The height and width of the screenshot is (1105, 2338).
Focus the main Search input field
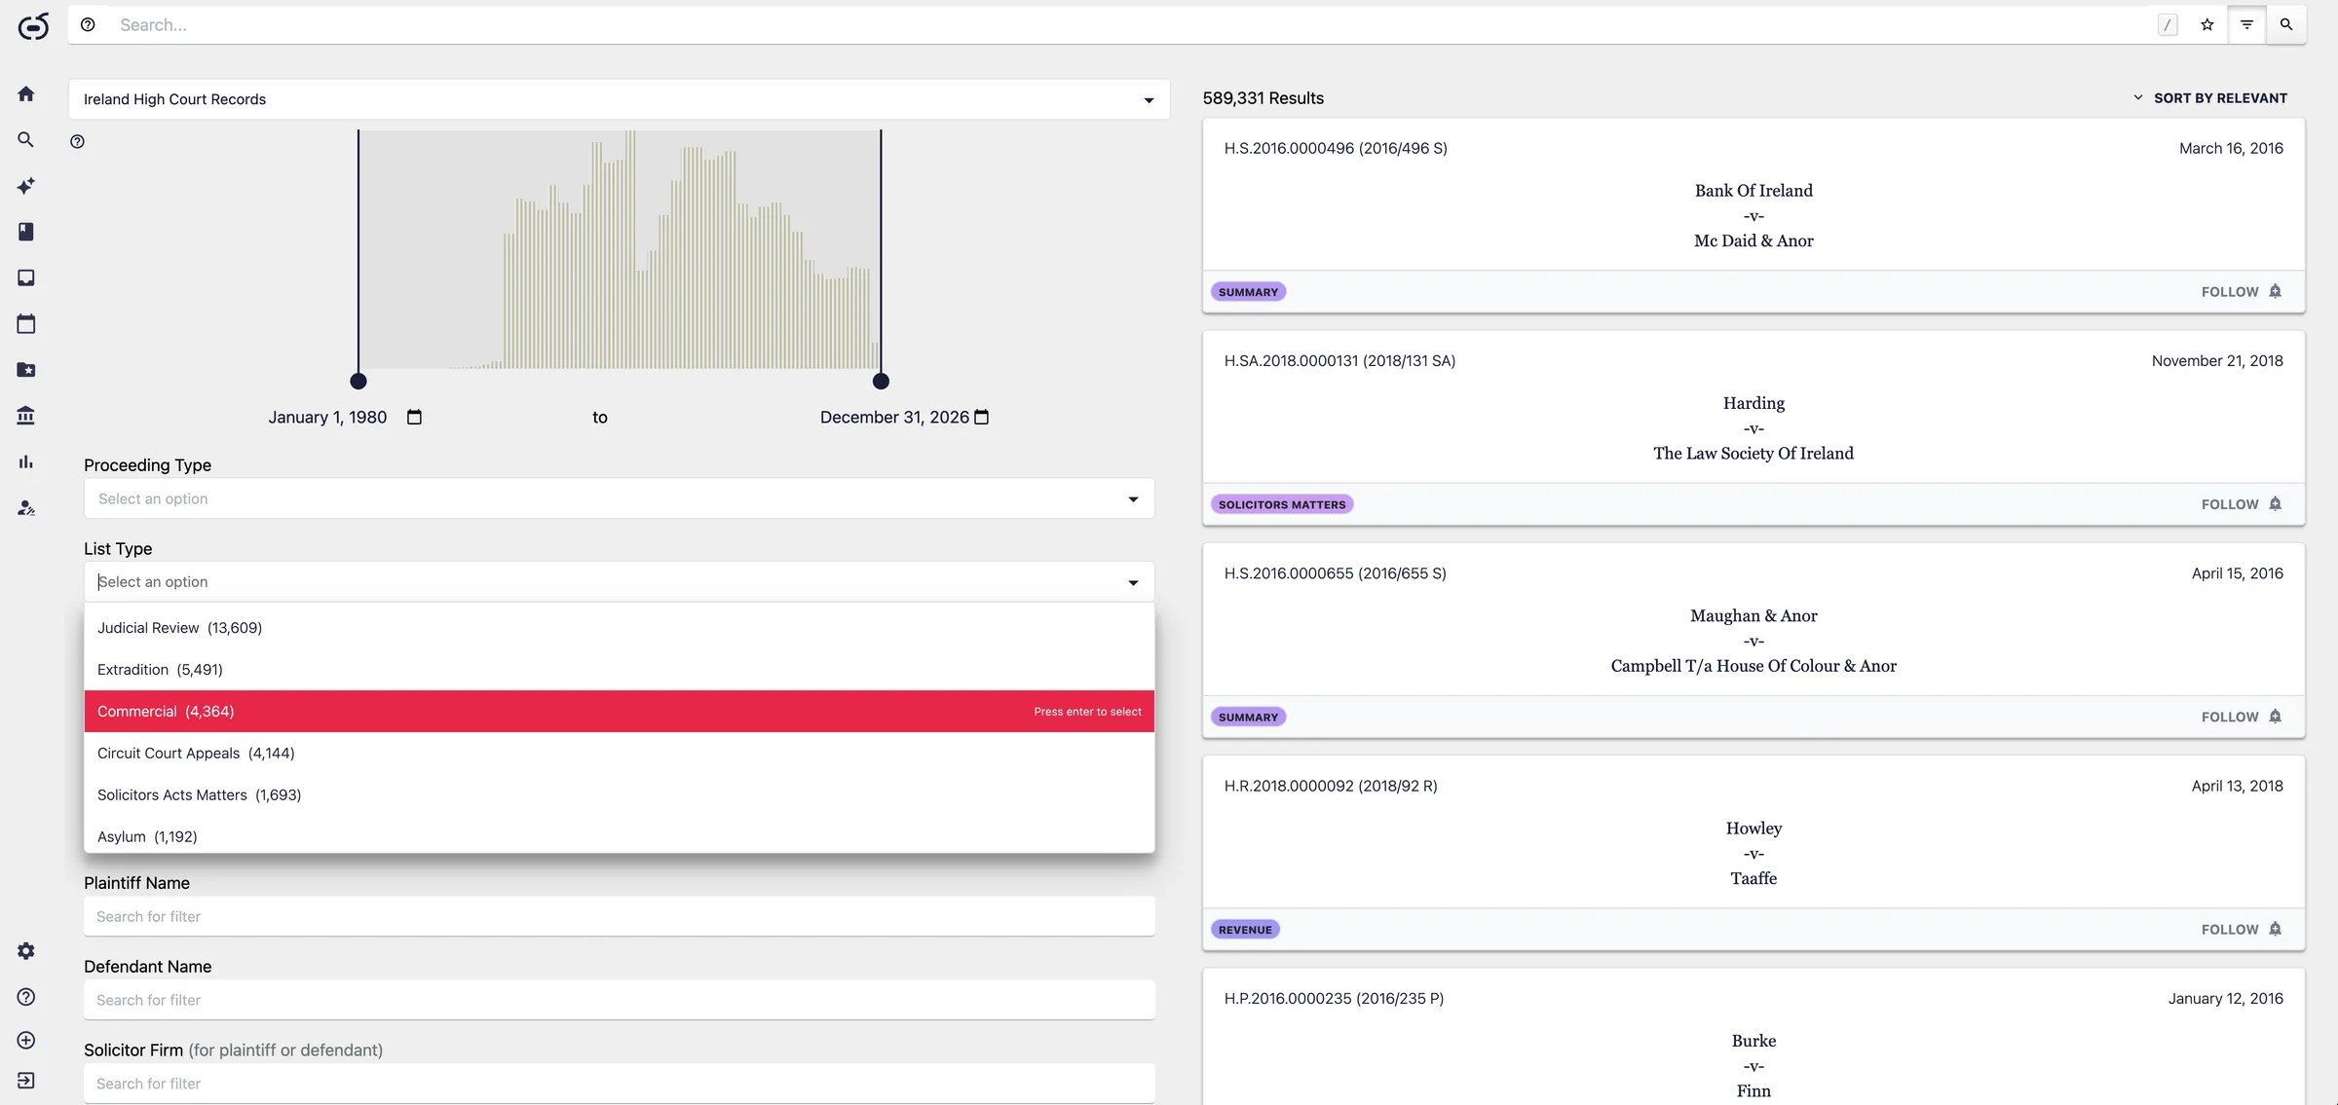point(1130,25)
